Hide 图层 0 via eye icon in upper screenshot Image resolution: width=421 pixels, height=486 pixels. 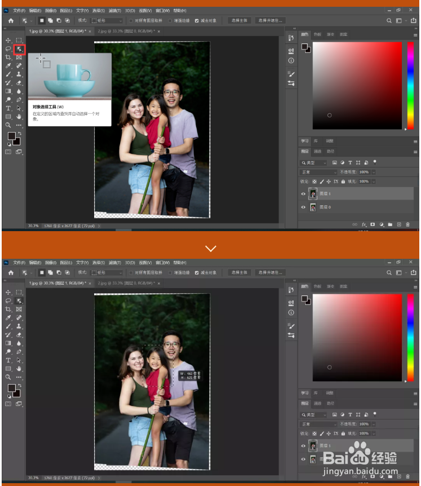click(x=303, y=207)
